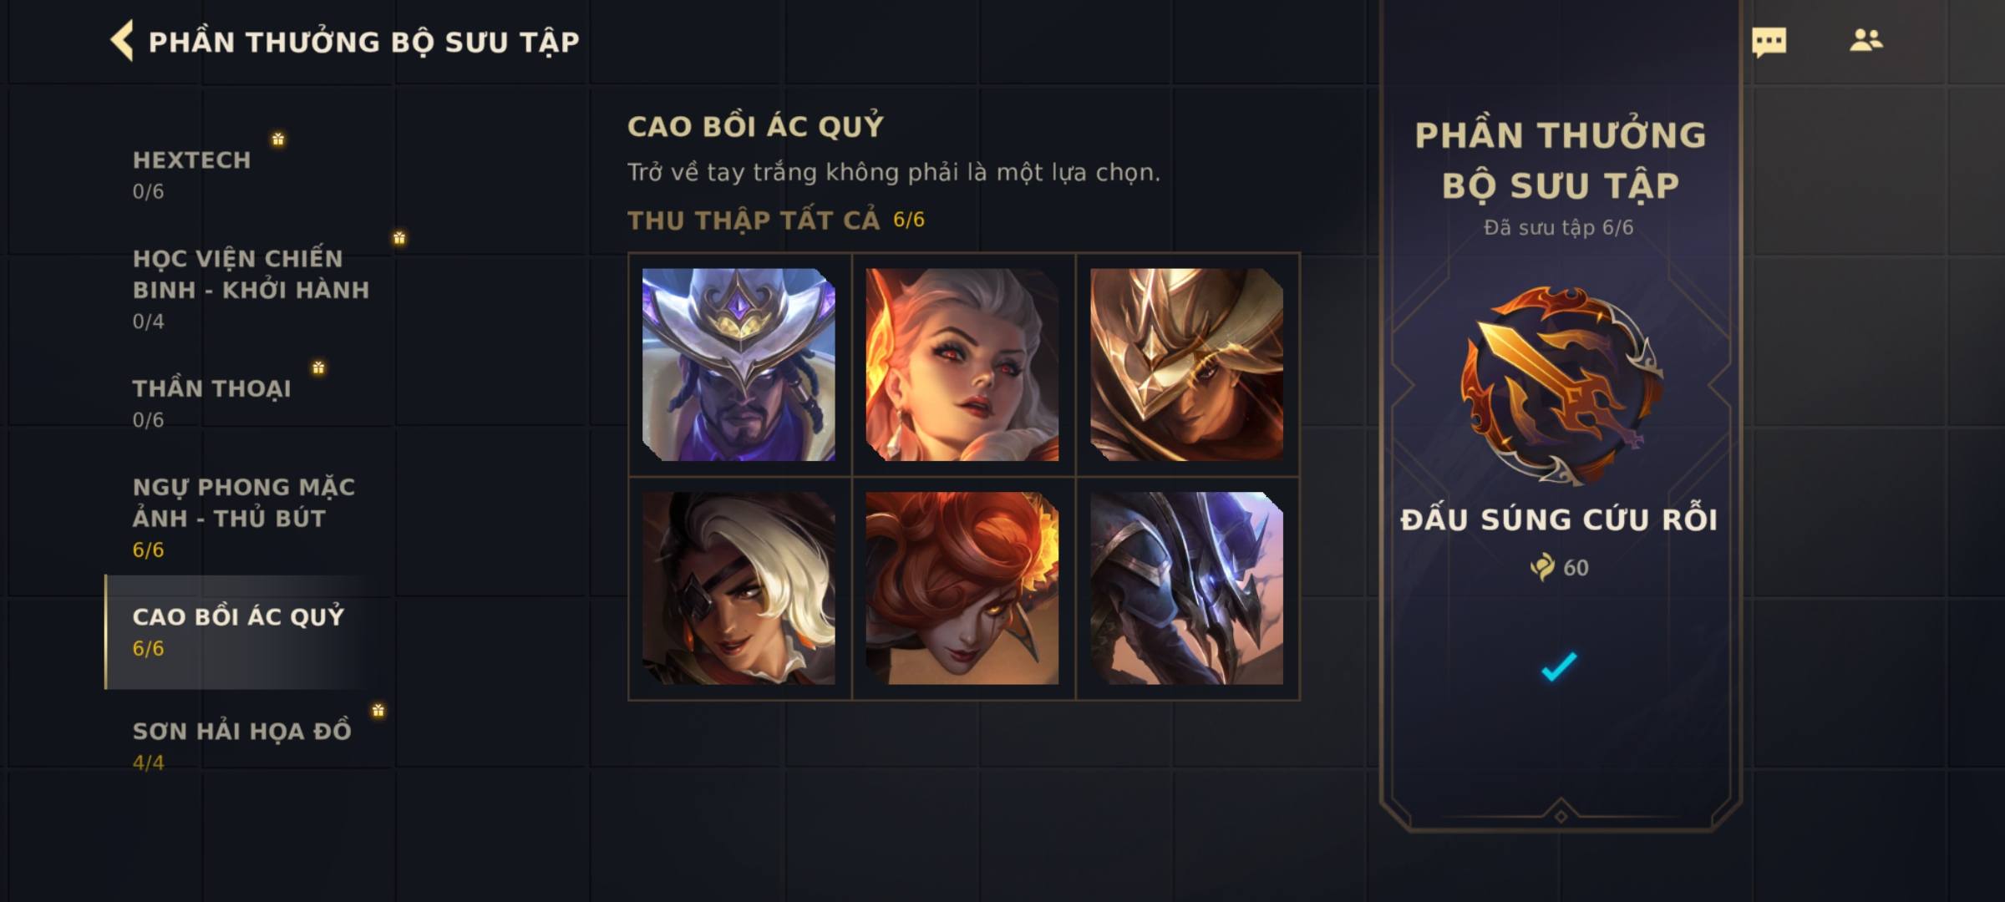The width and height of the screenshot is (2005, 902).
Task: Select Học Viện Chiến Binh - Khởi Hành collection
Action: tap(251, 289)
